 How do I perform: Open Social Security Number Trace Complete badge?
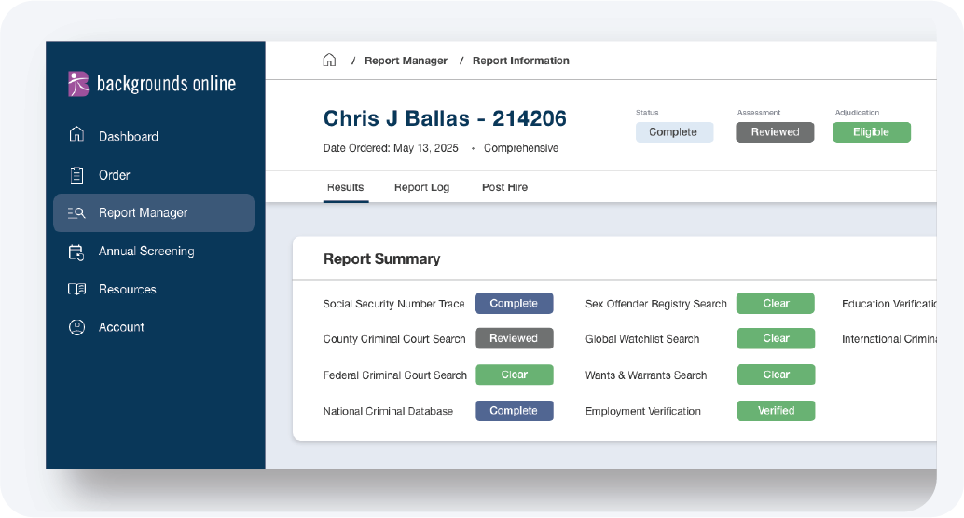(x=514, y=304)
